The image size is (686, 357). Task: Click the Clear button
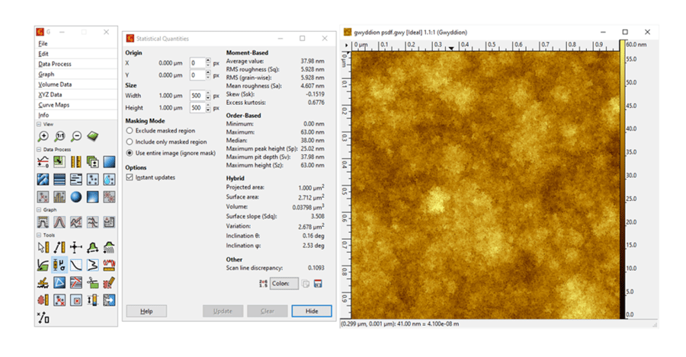[268, 311]
